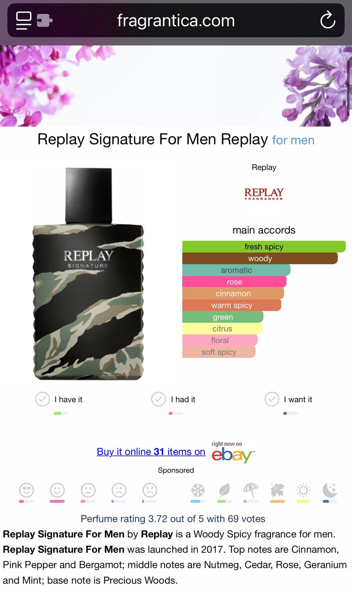Vote with the sad dislike face
Screen dimensions: 352x596
119,490
